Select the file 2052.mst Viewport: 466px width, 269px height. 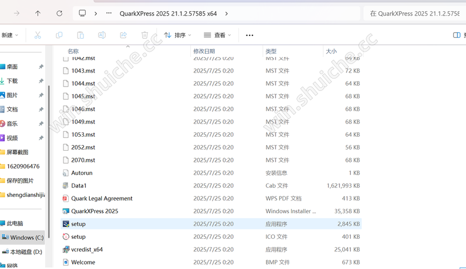point(211,147)
